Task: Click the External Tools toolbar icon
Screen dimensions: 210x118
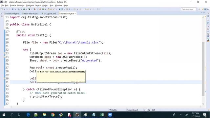Action: tap(34, 9)
